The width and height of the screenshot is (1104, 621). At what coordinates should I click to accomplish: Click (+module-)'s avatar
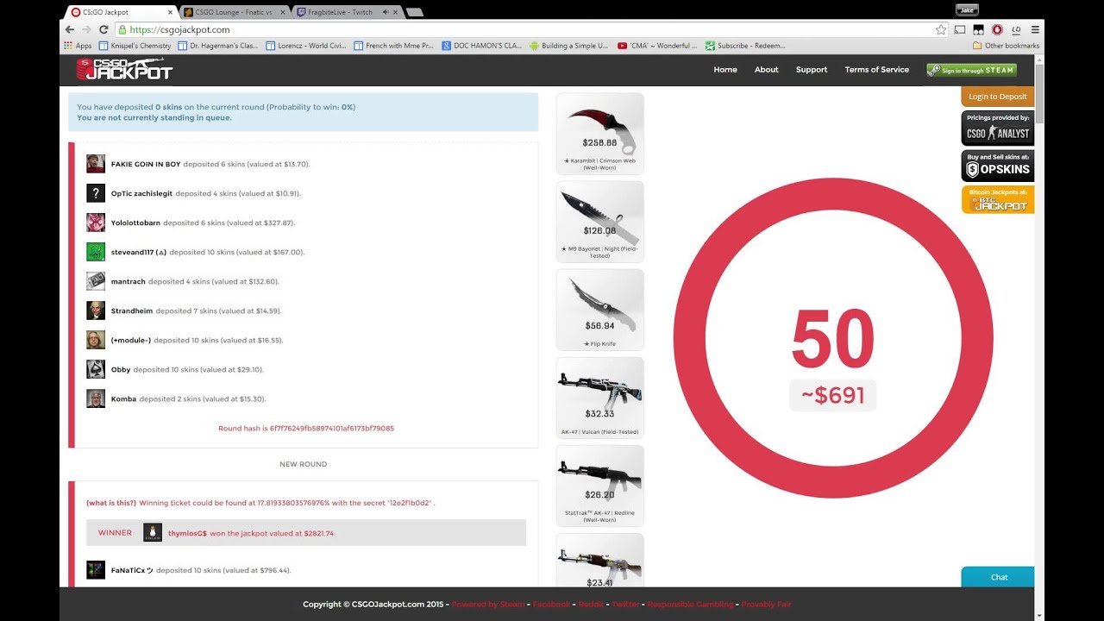[96, 340]
